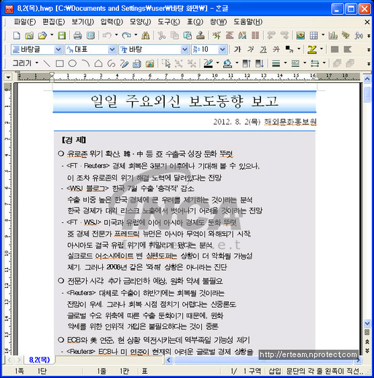Click the Print icon in toolbar
Viewport: 374px width, 378px height.
[x=77, y=36]
